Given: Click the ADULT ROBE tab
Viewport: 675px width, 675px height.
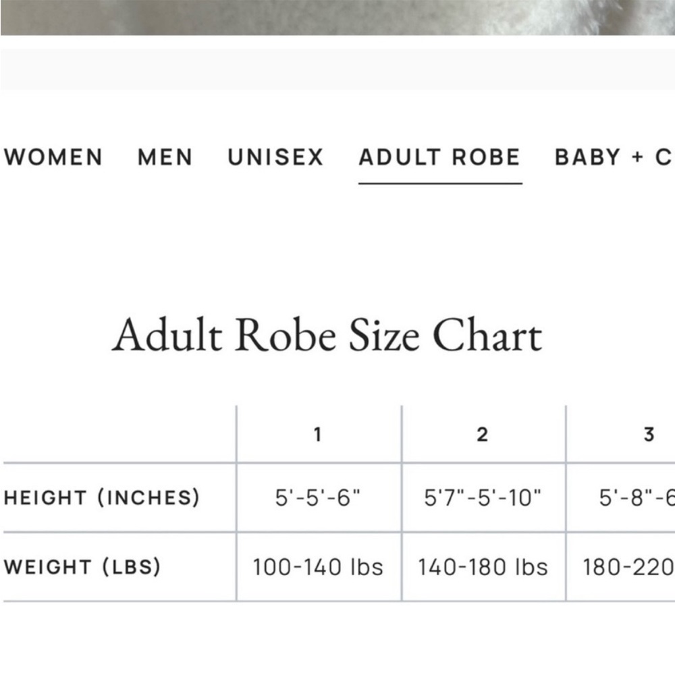Looking at the screenshot, I should tap(439, 157).
